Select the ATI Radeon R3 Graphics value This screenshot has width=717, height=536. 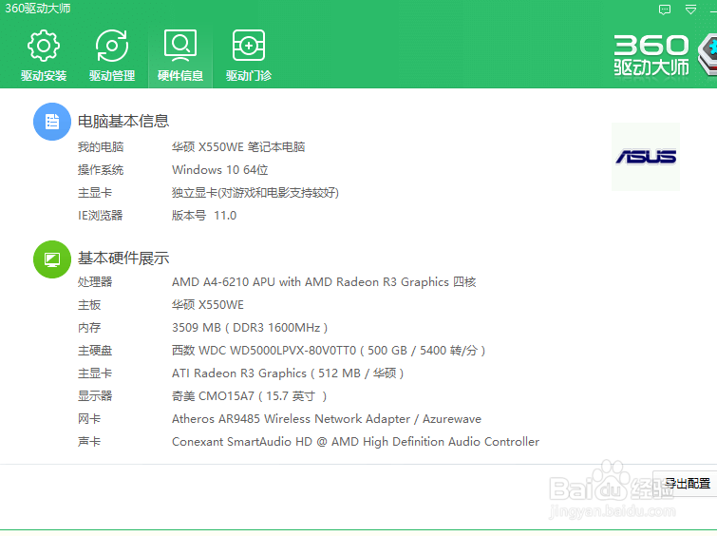[x=288, y=373]
